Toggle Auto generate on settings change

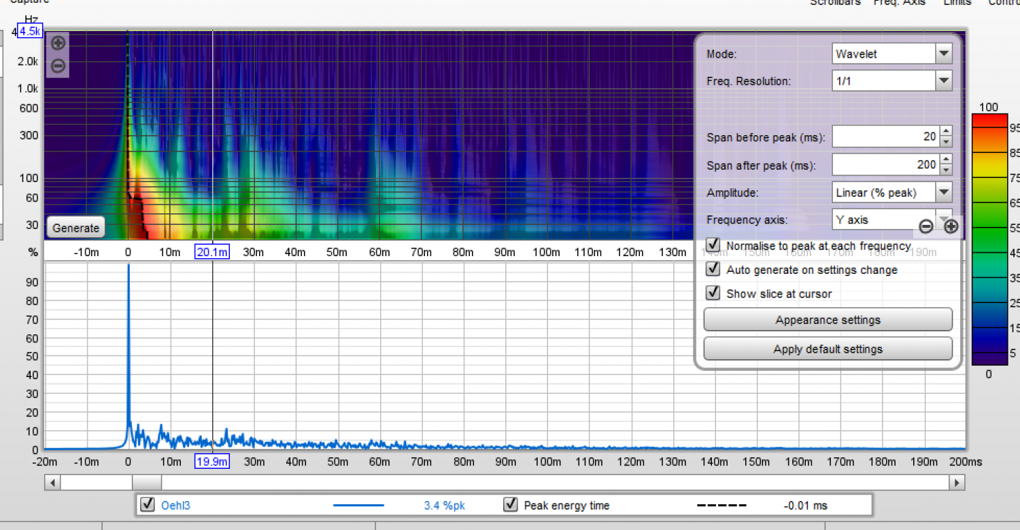[713, 269]
